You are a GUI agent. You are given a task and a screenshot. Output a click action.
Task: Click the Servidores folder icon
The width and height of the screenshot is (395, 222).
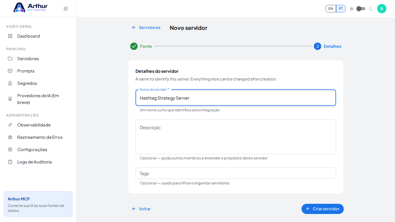[10, 59]
